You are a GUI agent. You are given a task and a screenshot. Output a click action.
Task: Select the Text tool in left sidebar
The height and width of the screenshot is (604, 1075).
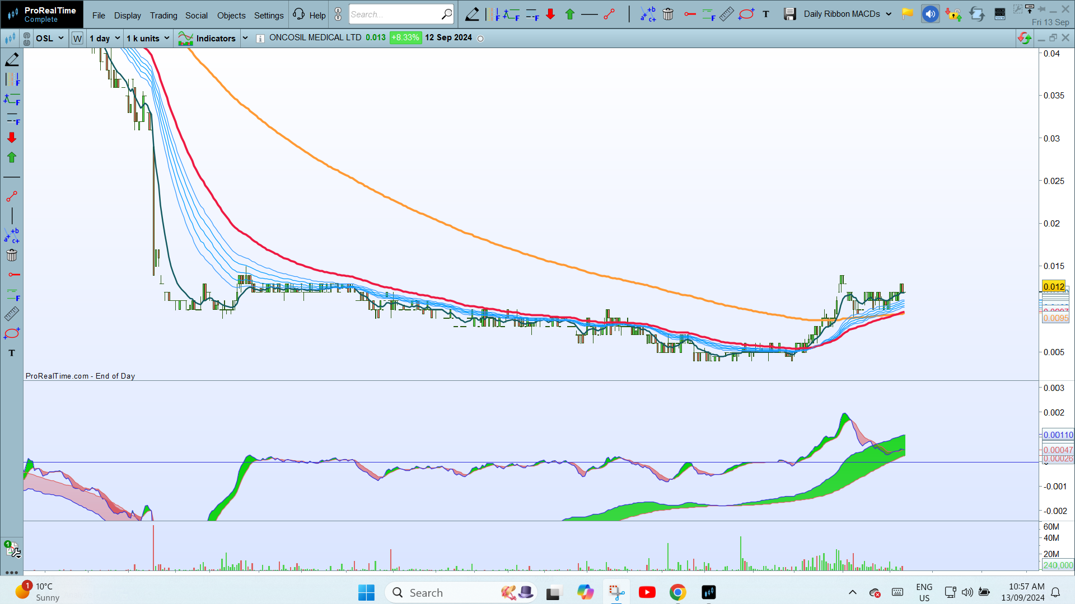point(12,353)
